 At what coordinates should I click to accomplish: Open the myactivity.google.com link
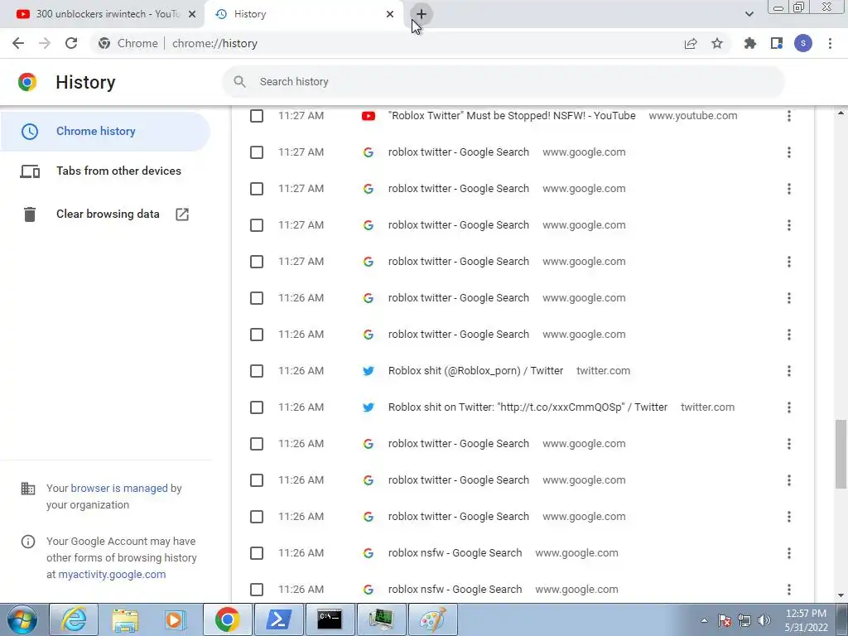pos(112,575)
